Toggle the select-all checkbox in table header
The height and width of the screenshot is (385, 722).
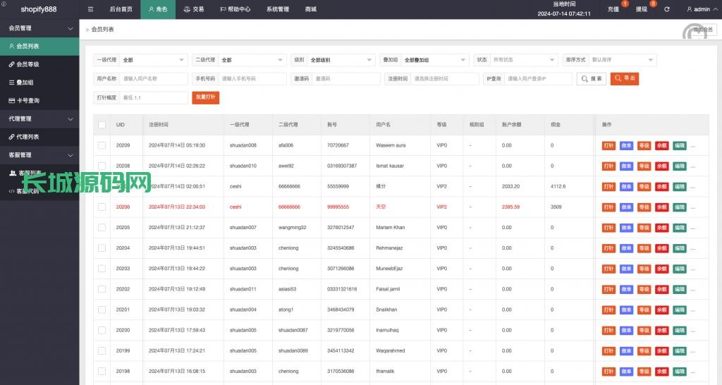point(102,125)
